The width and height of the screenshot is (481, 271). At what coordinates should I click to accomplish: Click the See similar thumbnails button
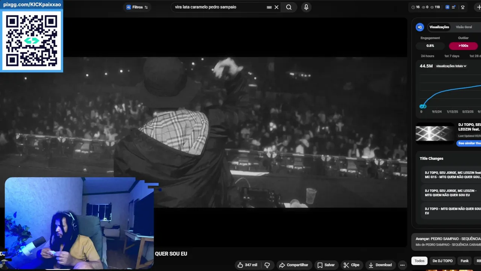click(469, 143)
